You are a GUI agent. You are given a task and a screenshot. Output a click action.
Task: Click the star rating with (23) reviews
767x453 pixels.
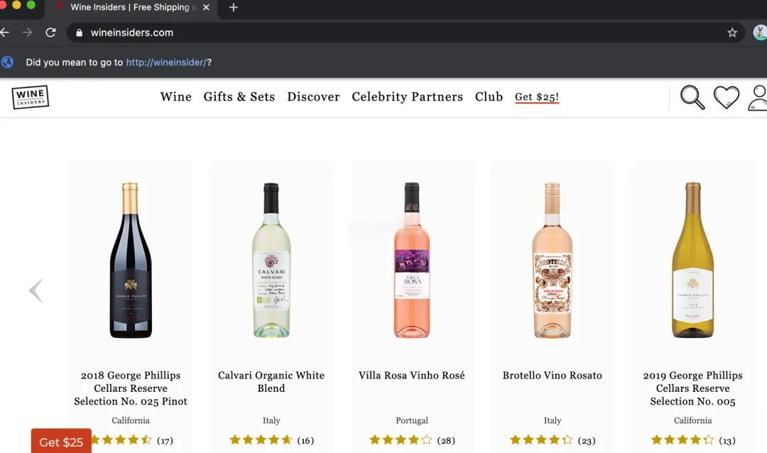553,440
